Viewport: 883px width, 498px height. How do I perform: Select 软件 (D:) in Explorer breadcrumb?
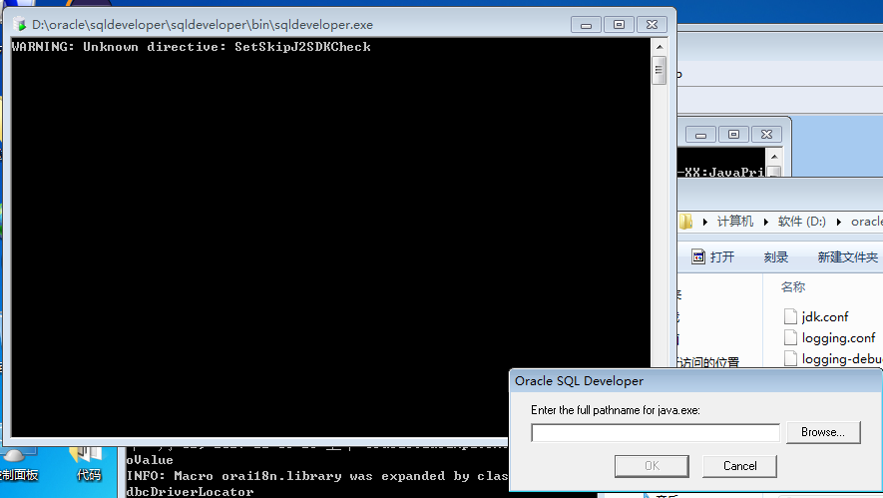802,222
